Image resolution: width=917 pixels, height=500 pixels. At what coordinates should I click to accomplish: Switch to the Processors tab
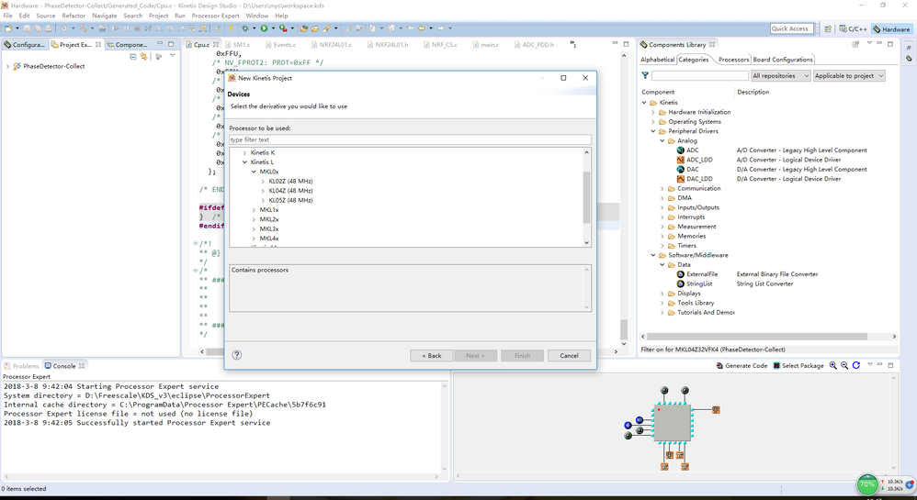[733, 60]
